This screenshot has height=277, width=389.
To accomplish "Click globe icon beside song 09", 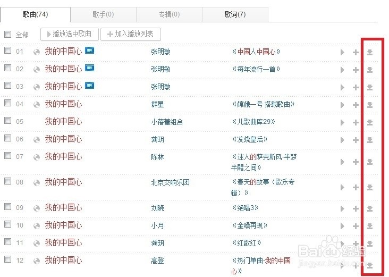I will pos(37,208).
